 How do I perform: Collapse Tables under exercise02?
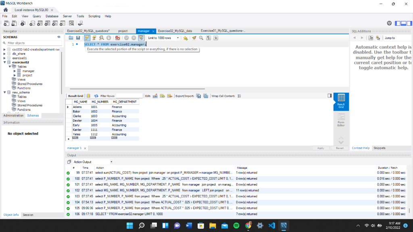pyautogui.click(x=10, y=66)
